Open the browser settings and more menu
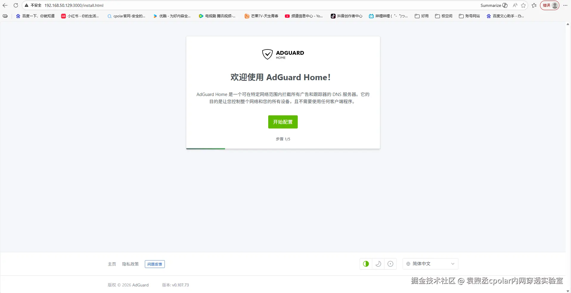Image resolution: width=571 pixels, height=293 pixels. (x=565, y=5)
